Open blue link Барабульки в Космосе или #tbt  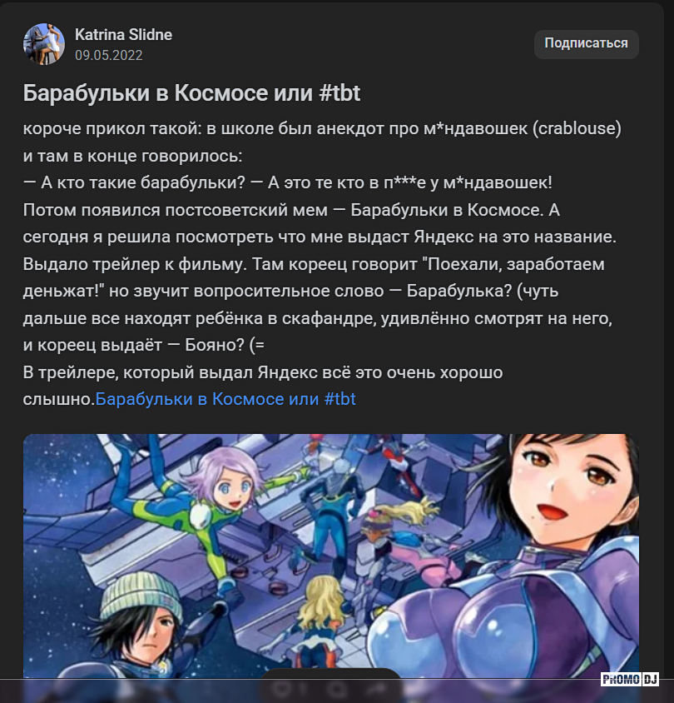225,399
